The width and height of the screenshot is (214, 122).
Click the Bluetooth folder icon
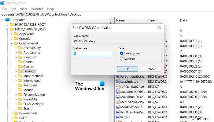pyautogui.click(x=20, y=57)
